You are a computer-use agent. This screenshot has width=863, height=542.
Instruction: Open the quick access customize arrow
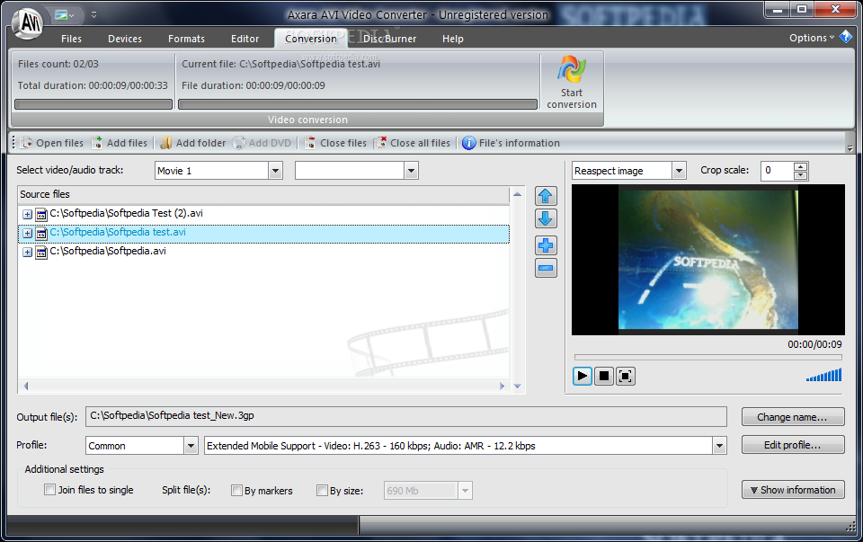click(93, 15)
